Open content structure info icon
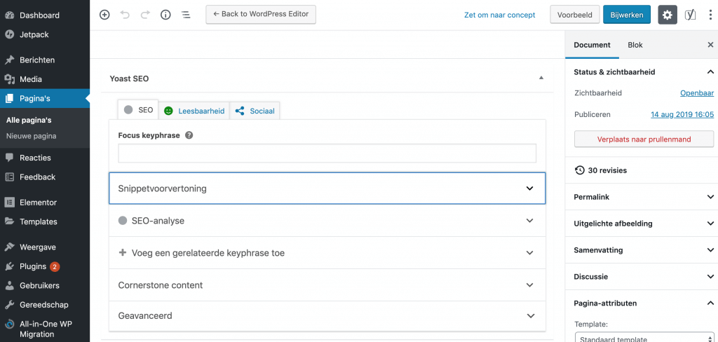718x342 pixels. pos(165,15)
